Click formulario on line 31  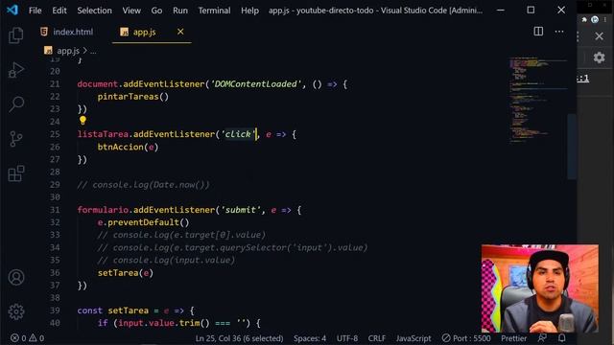click(x=103, y=210)
